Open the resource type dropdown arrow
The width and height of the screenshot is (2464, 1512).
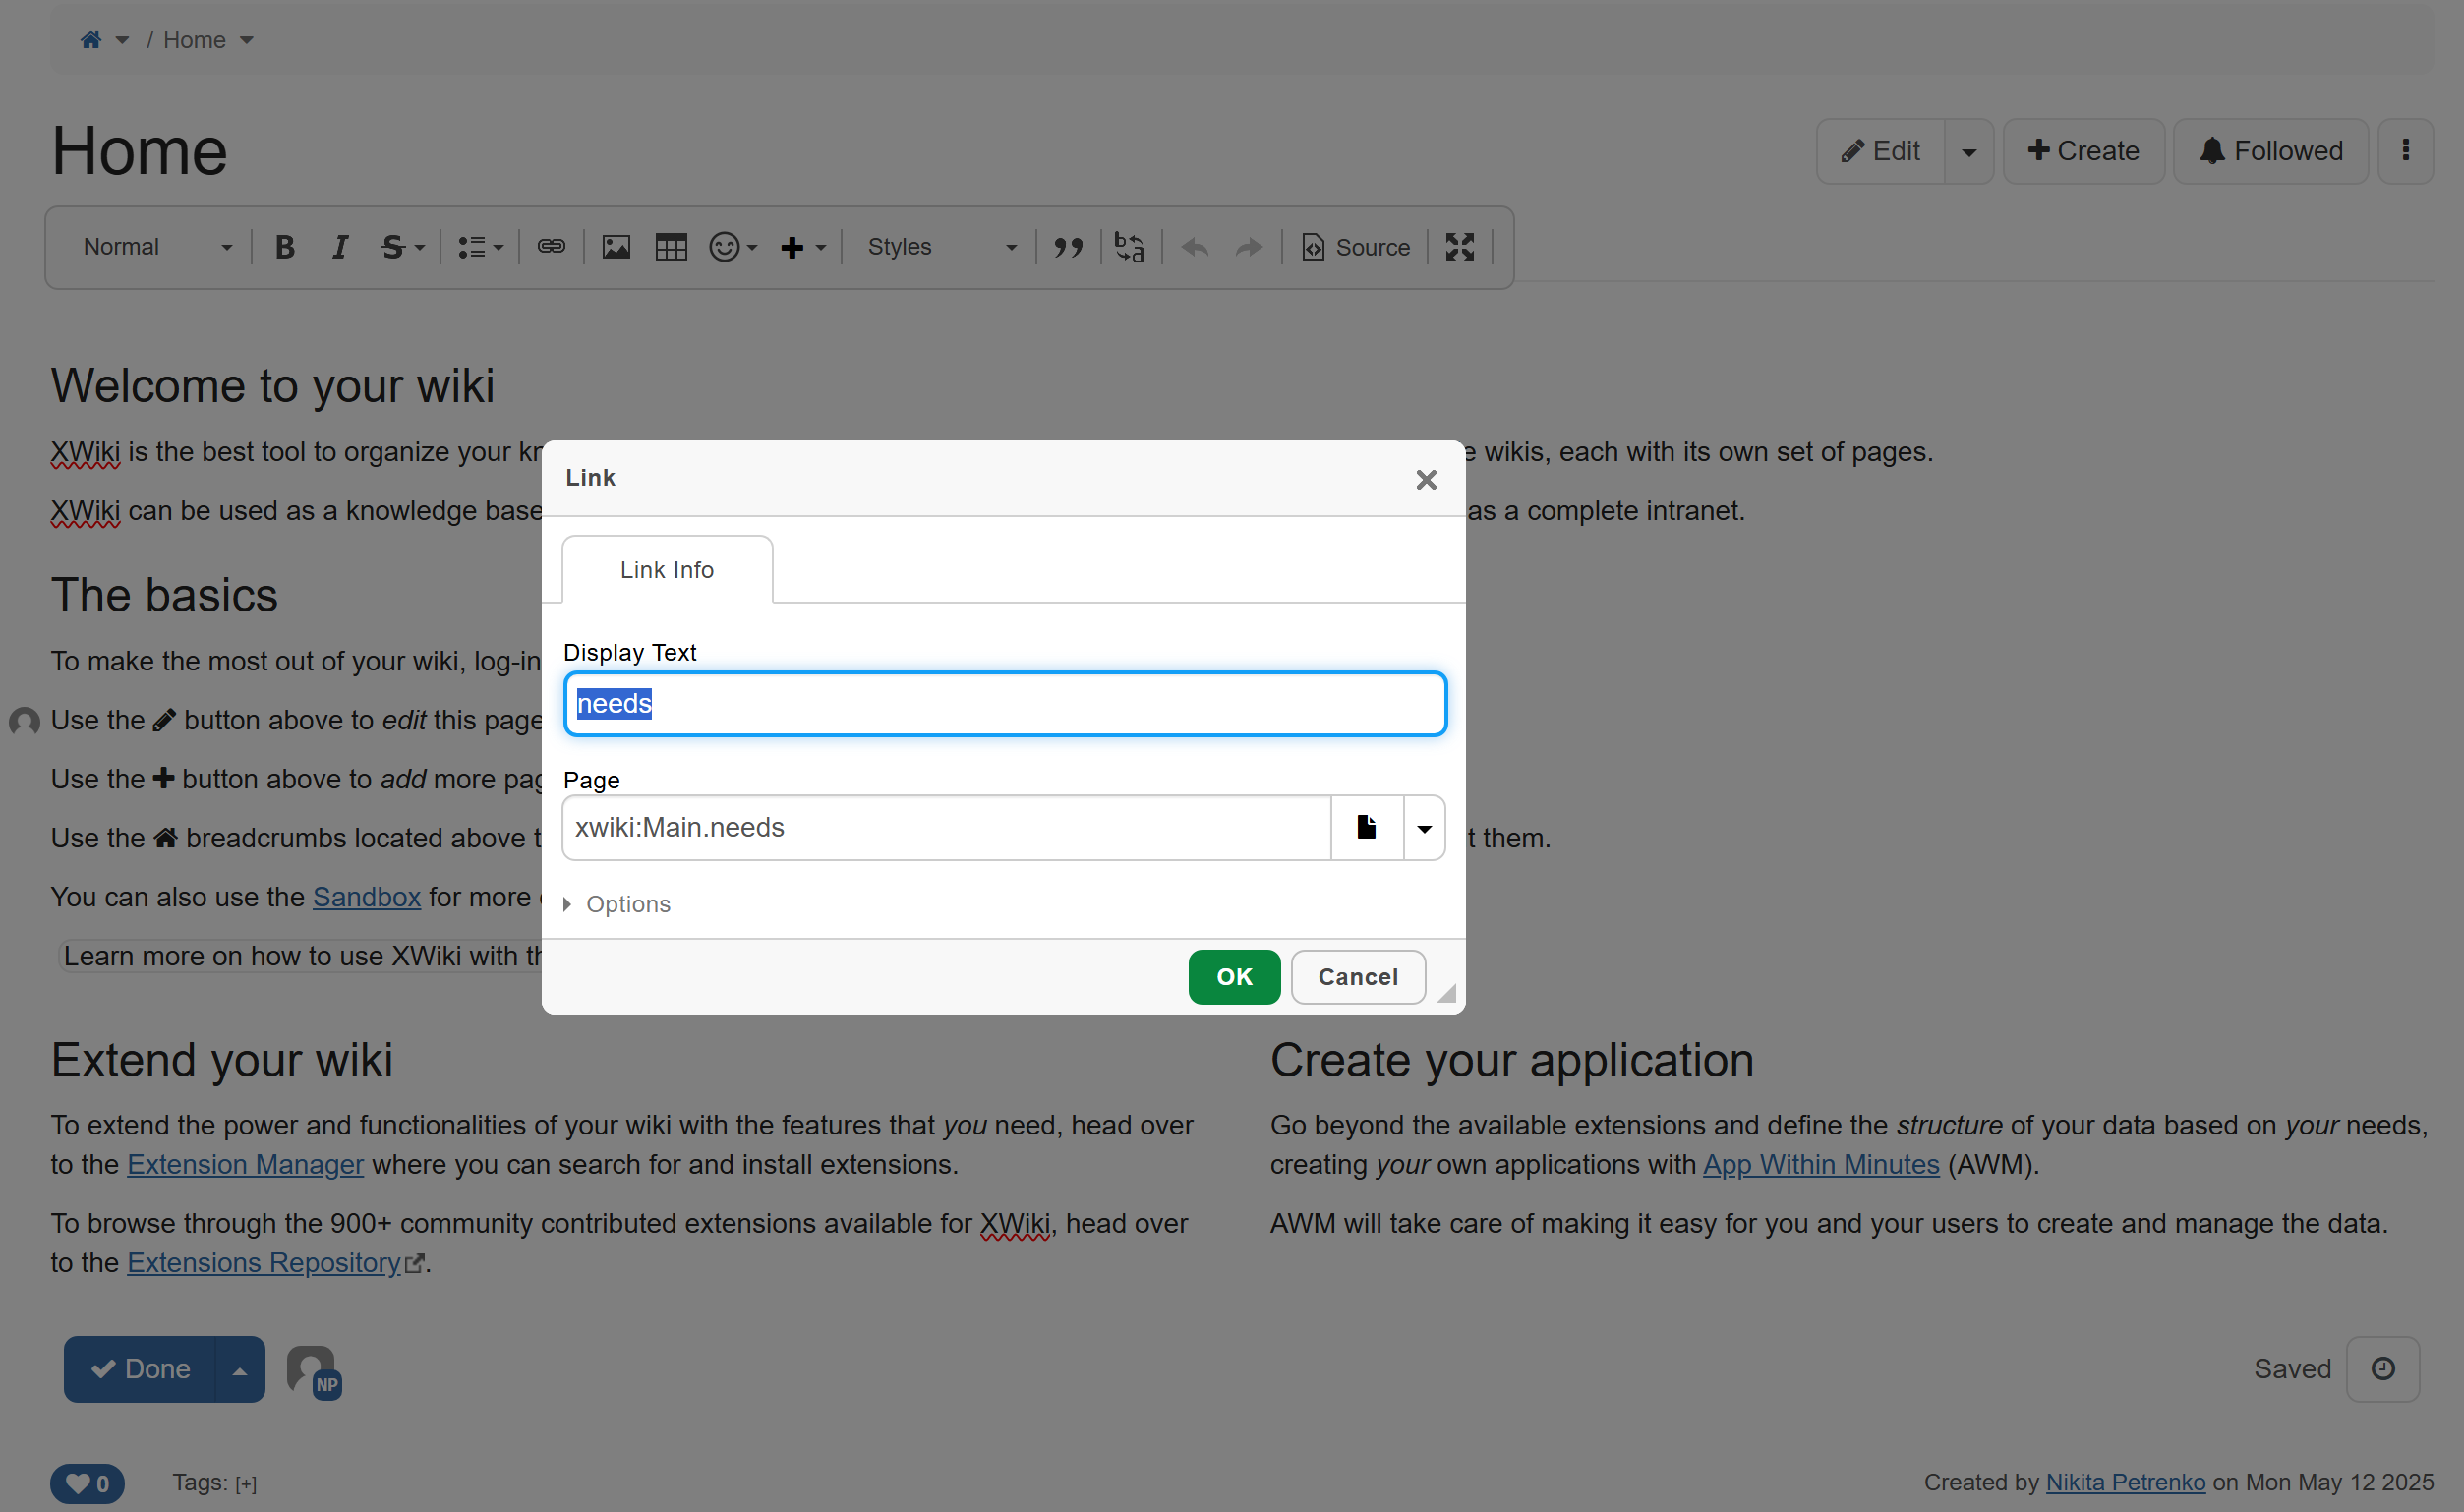[1424, 828]
